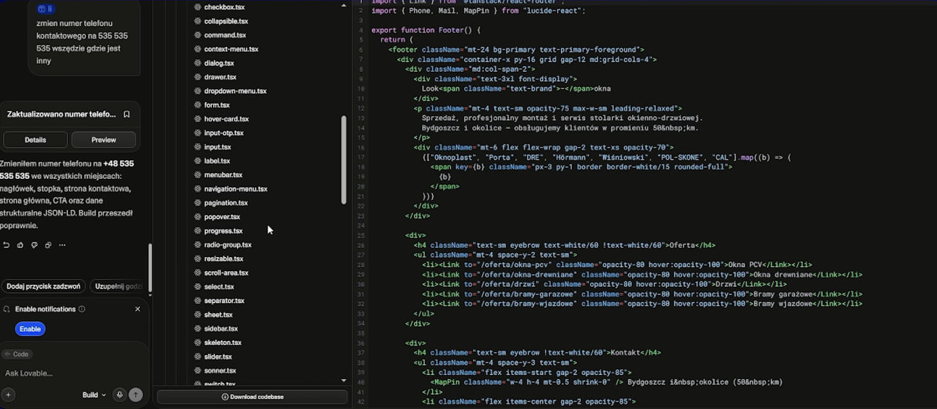
Task: Select the 'Dodaj przycisk zadzwoń' suggestion chip
Action: coord(44,286)
